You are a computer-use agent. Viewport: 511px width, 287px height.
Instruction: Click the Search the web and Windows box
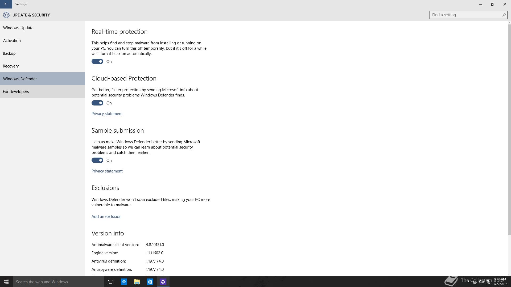click(x=59, y=282)
